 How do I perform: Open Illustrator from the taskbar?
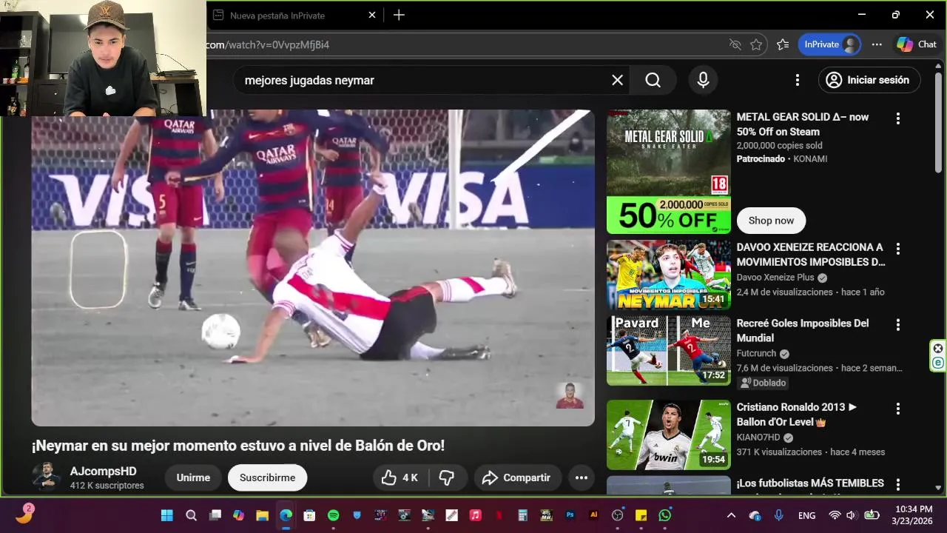[x=594, y=515]
